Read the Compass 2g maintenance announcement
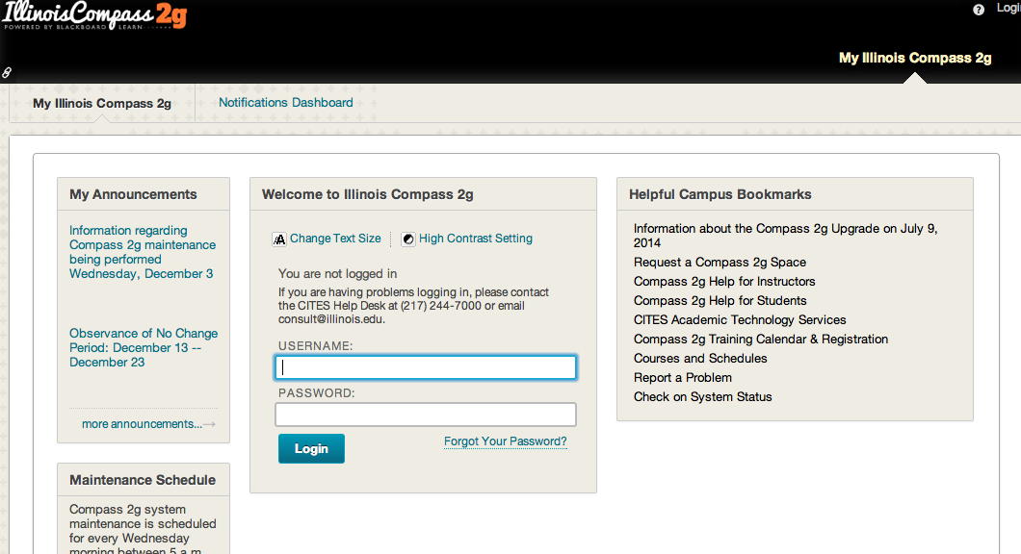The image size is (1021, 554). (142, 252)
